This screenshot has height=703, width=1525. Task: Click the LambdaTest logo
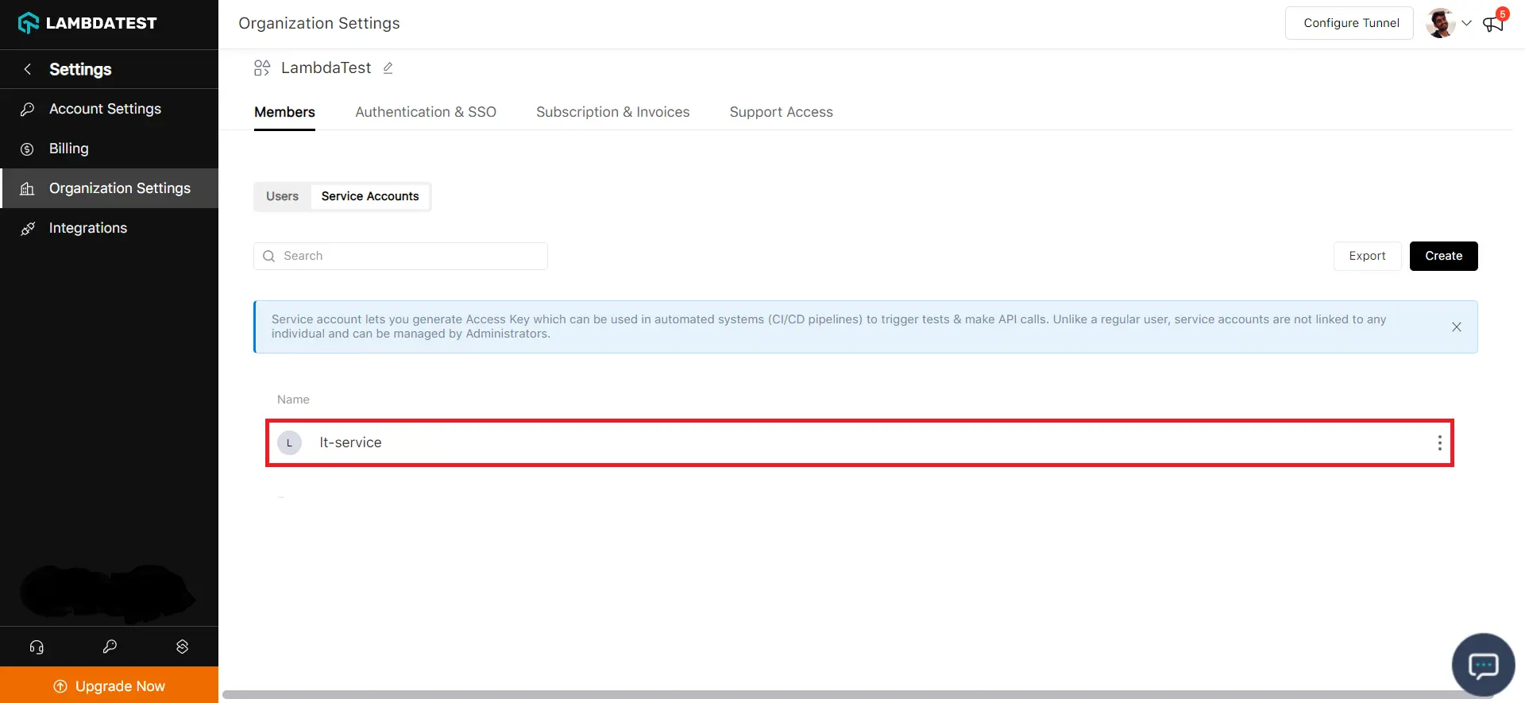pyautogui.click(x=87, y=23)
